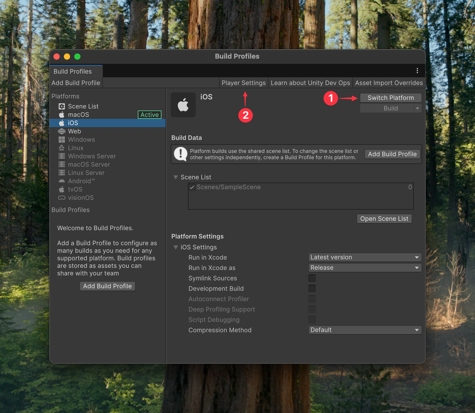Select the visionOS platform row
This screenshot has width=475, height=413.
point(107,198)
